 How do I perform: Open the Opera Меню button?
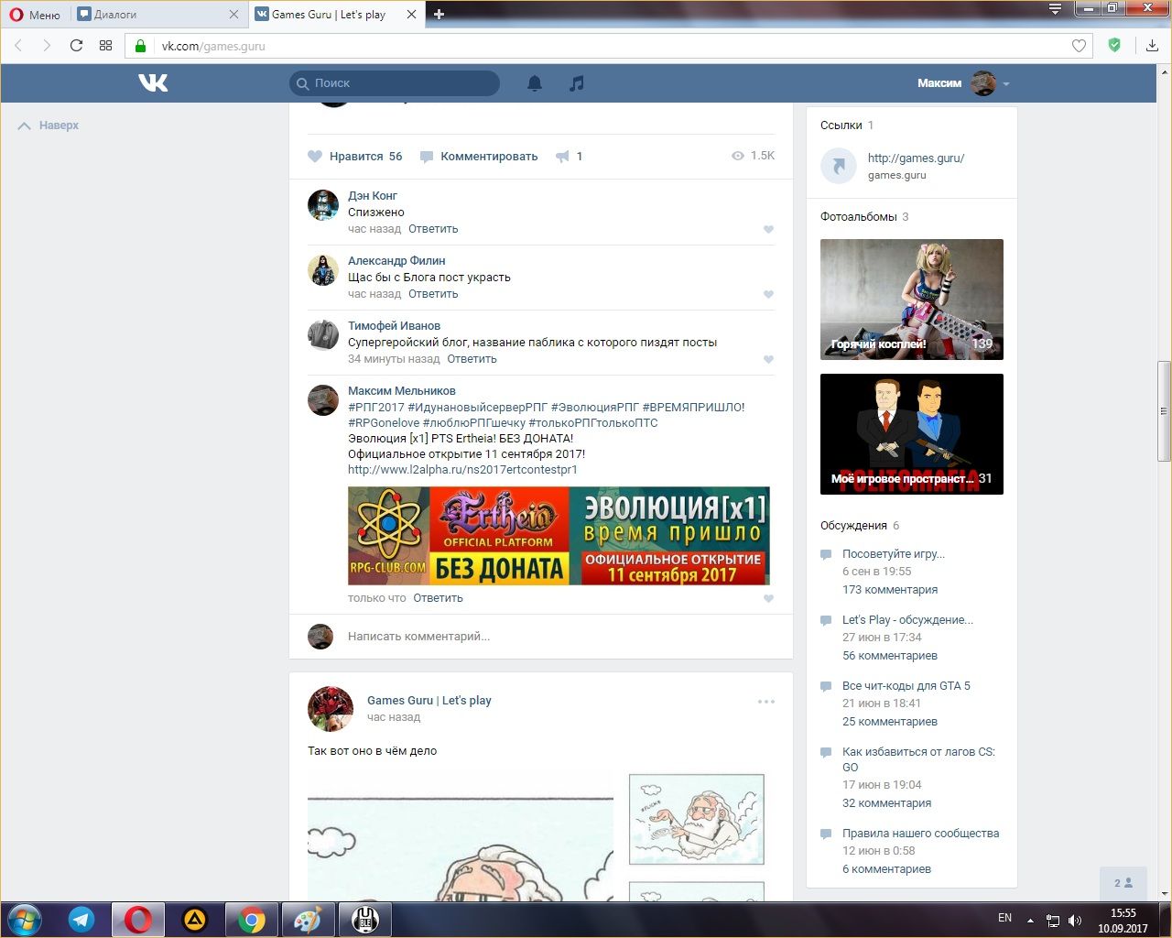coord(35,15)
